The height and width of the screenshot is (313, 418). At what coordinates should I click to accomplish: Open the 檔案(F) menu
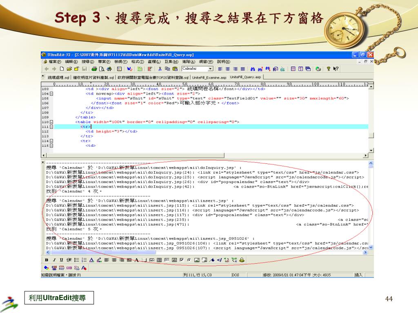(55, 62)
